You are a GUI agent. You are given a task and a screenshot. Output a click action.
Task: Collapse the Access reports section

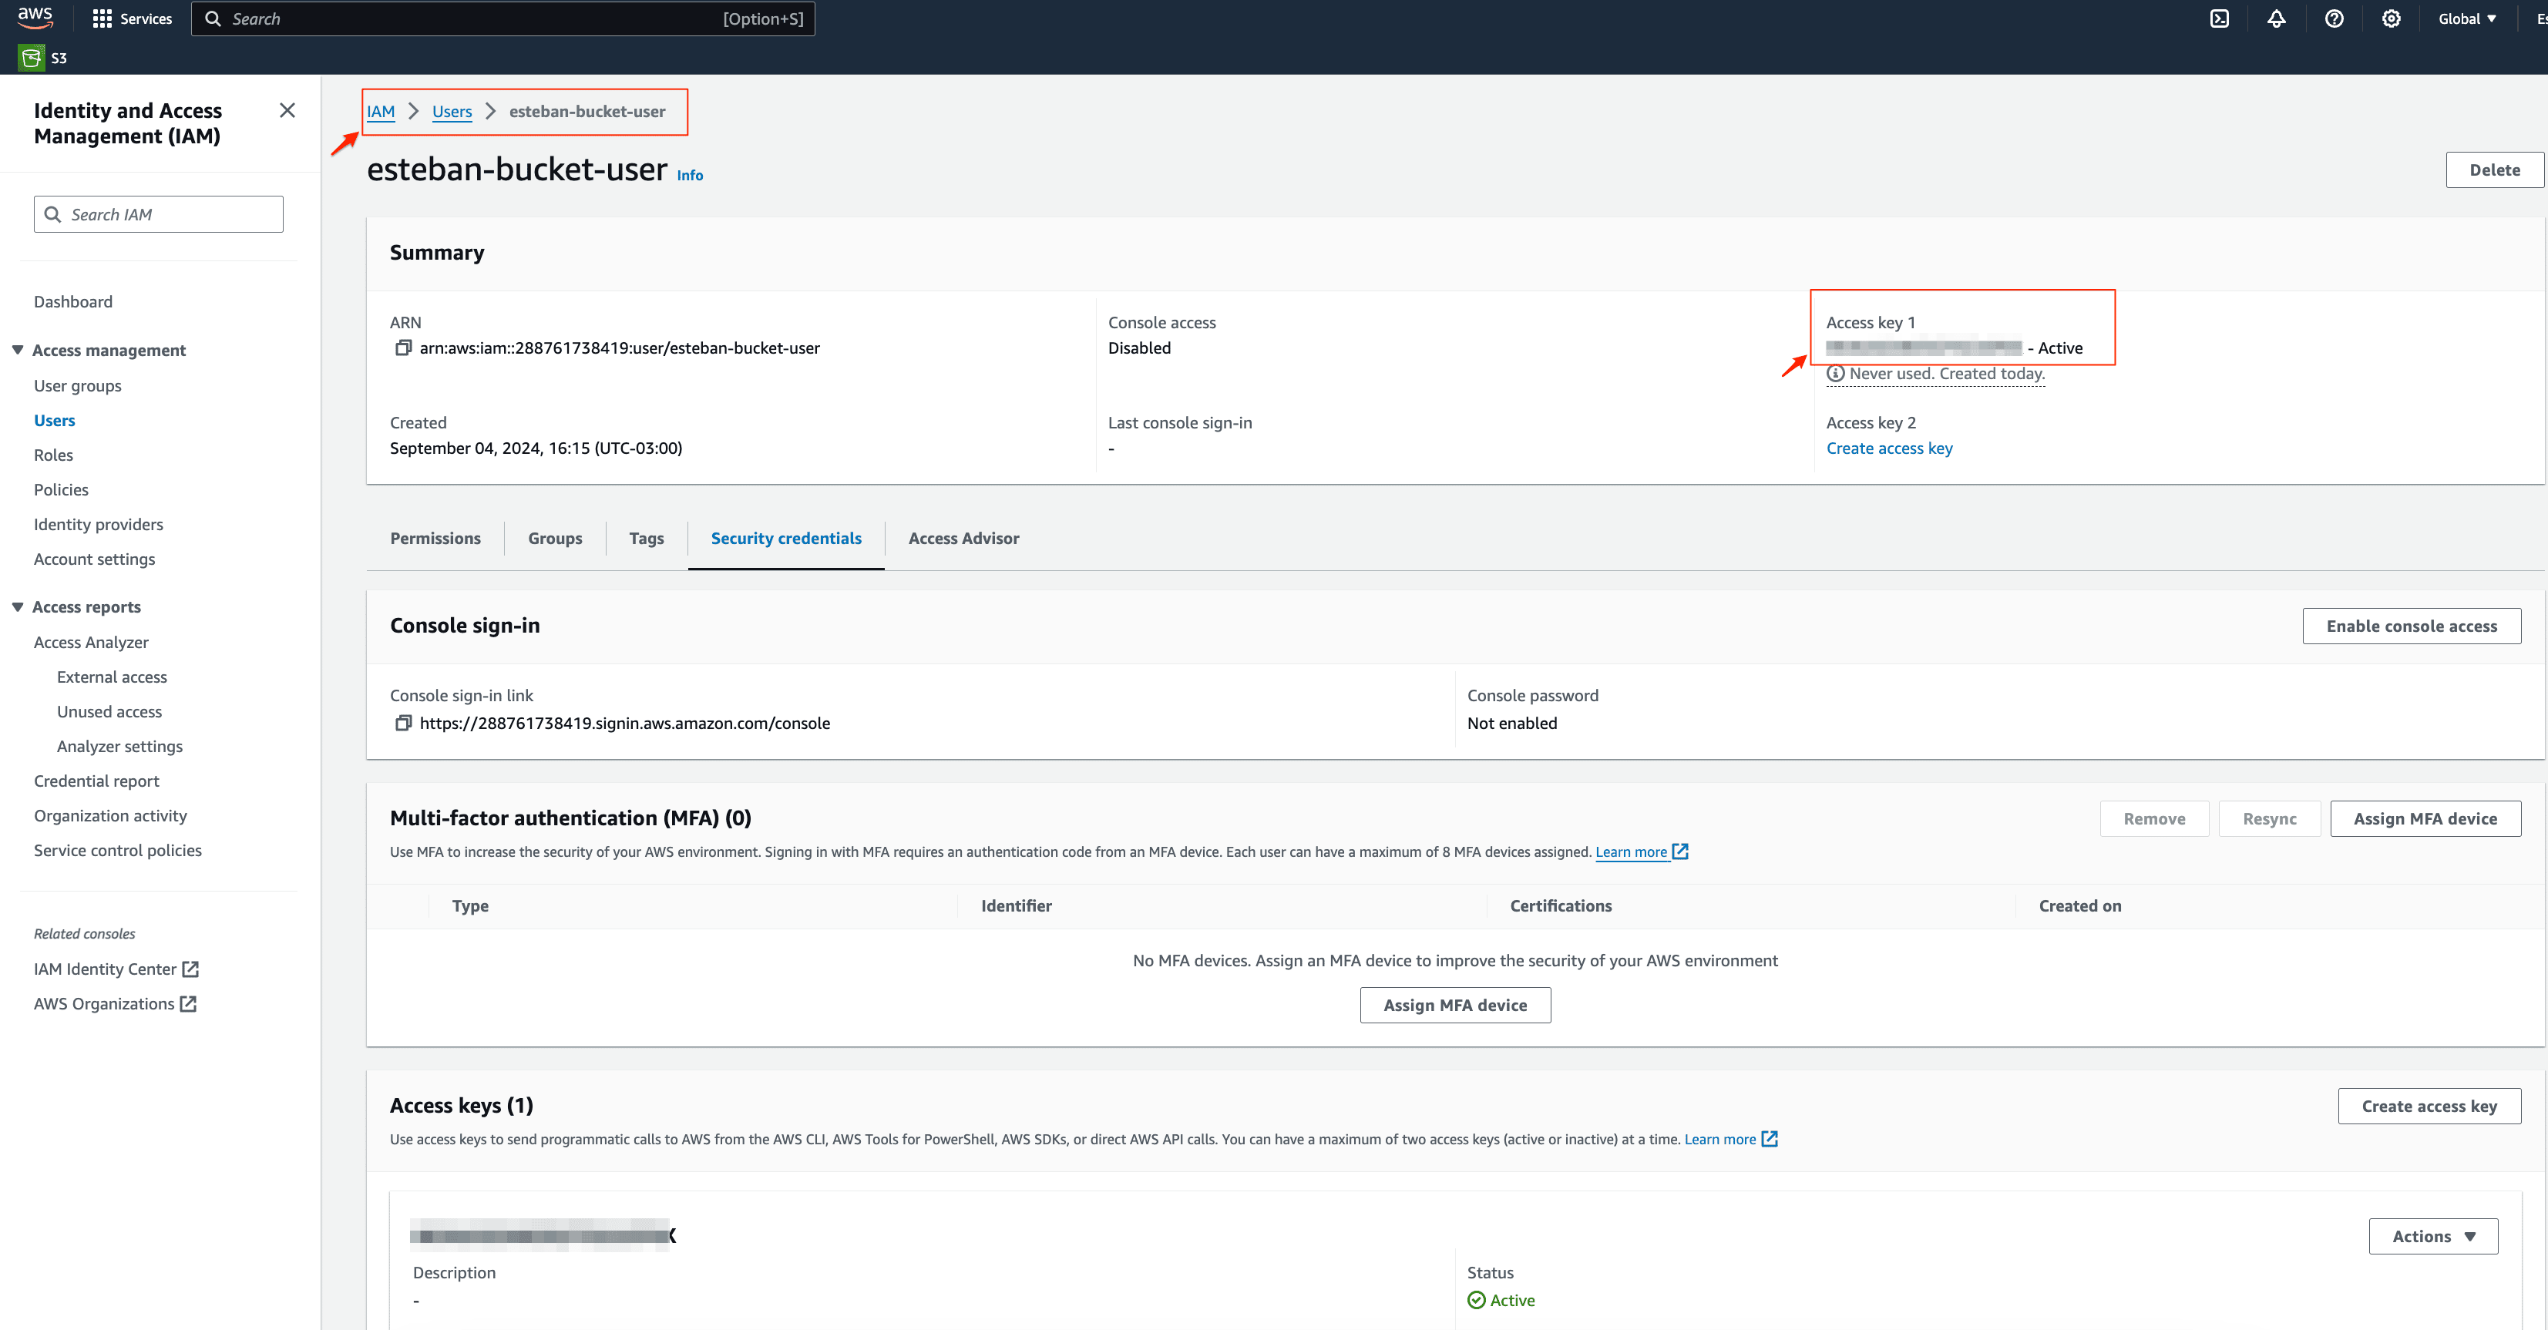point(18,607)
